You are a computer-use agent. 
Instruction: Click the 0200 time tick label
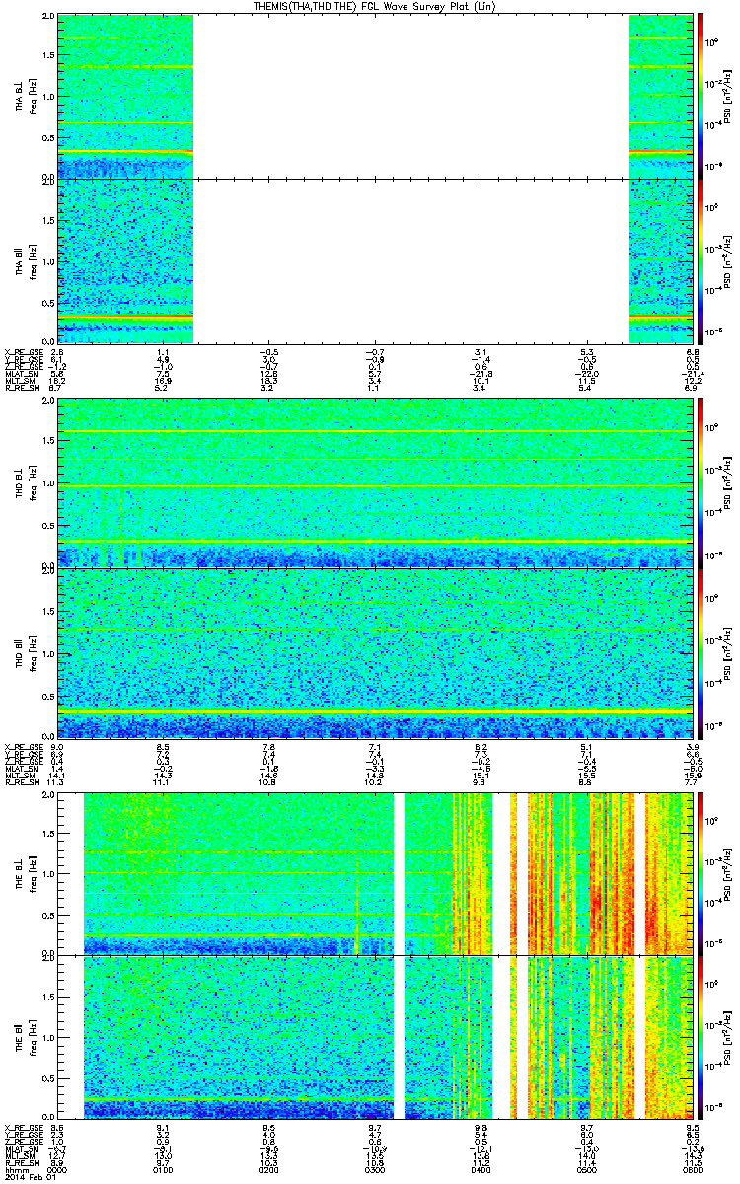268,1171
